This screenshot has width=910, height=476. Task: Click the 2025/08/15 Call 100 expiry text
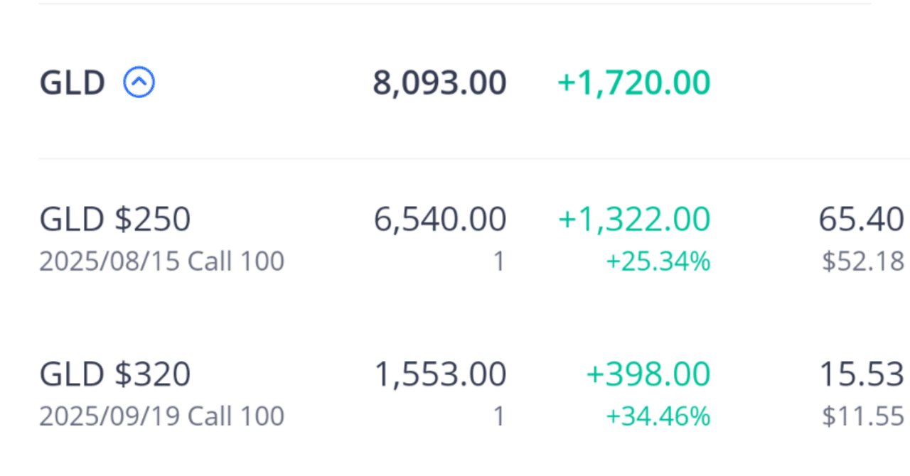tap(161, 261)
